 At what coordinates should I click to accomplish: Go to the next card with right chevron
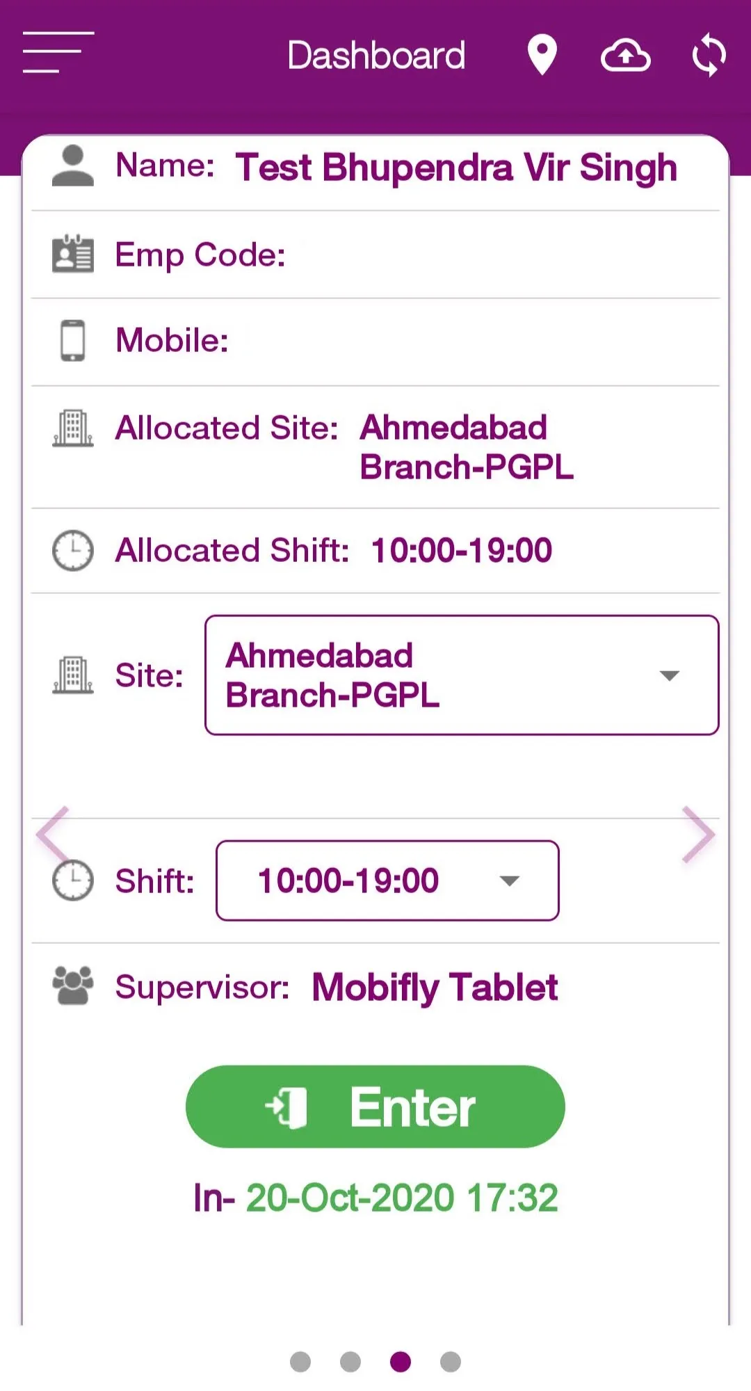point(698,834)
